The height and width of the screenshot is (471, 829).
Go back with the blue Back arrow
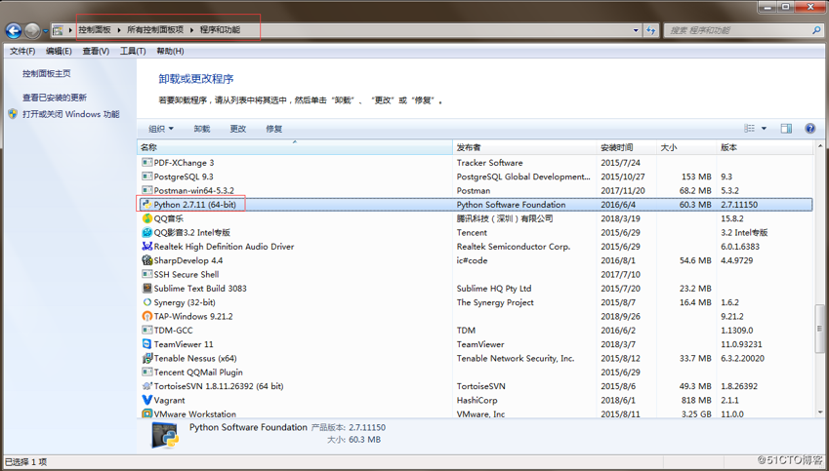tap(14, 30)
